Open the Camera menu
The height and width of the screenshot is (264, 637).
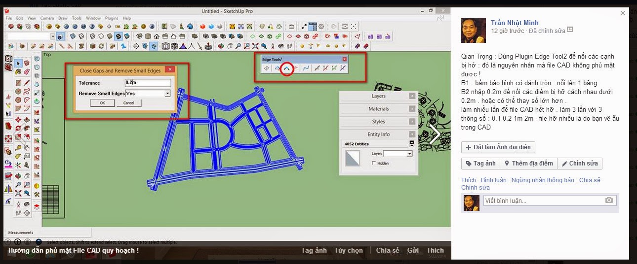tap(47, 18)
